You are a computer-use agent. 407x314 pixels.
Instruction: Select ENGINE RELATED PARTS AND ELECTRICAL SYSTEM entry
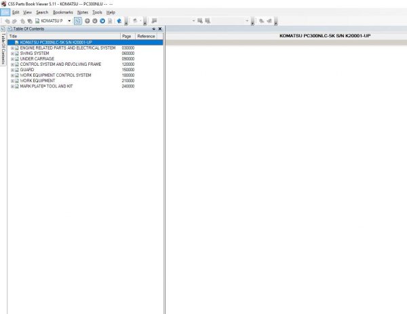coord(67,48)
